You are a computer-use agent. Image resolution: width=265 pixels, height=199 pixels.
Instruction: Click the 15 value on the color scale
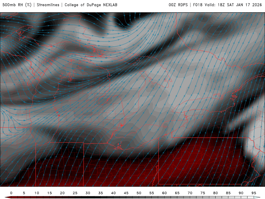tap(49, 193)
